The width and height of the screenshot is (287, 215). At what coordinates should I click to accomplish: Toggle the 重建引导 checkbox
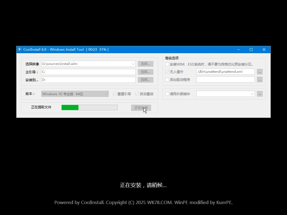pos(115,94)
